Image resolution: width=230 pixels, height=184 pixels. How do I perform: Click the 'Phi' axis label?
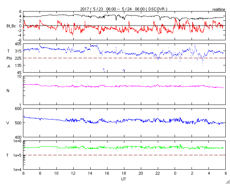pos(9,59)
